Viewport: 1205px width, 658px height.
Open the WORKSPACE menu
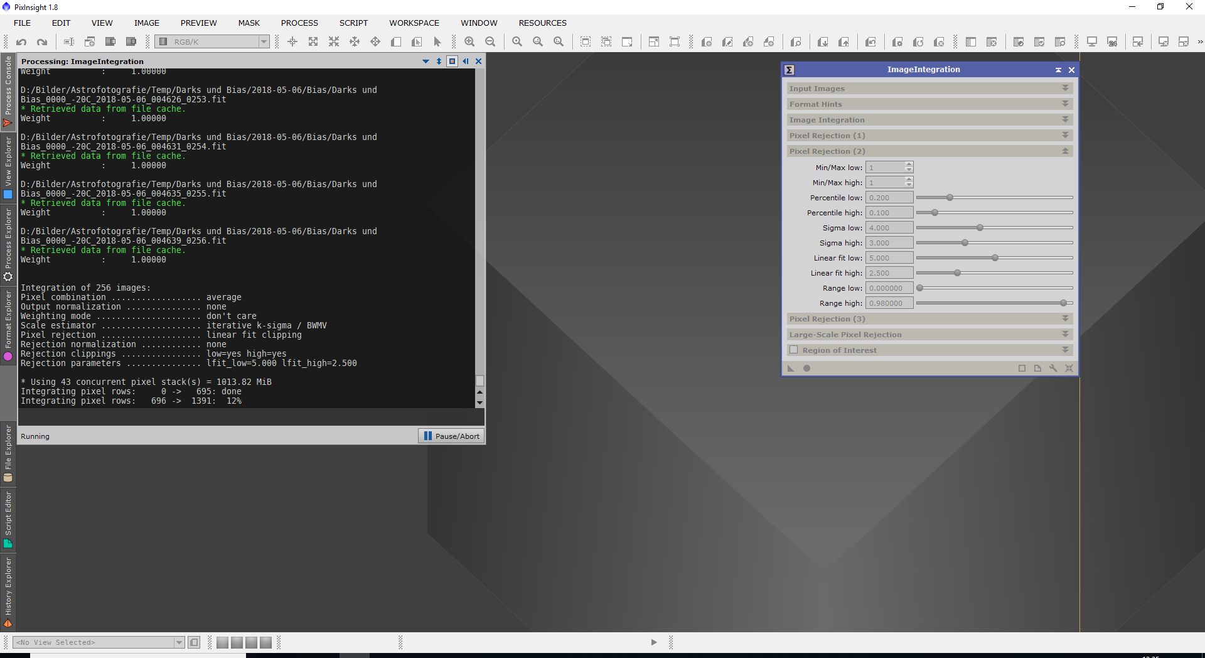[414, 23]
